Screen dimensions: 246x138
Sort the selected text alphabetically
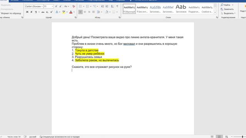tap(112, 7)
